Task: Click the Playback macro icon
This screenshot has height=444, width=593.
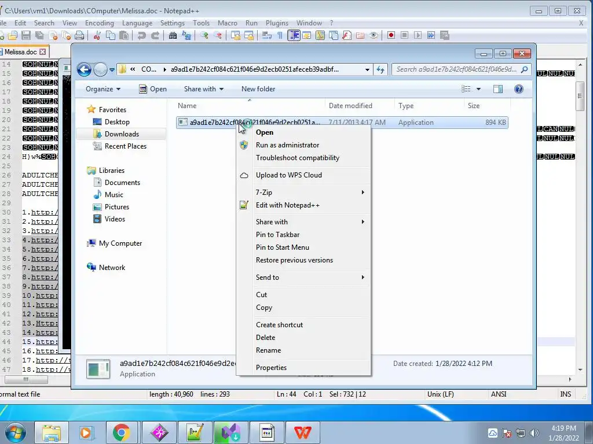Action: [418, 35]
